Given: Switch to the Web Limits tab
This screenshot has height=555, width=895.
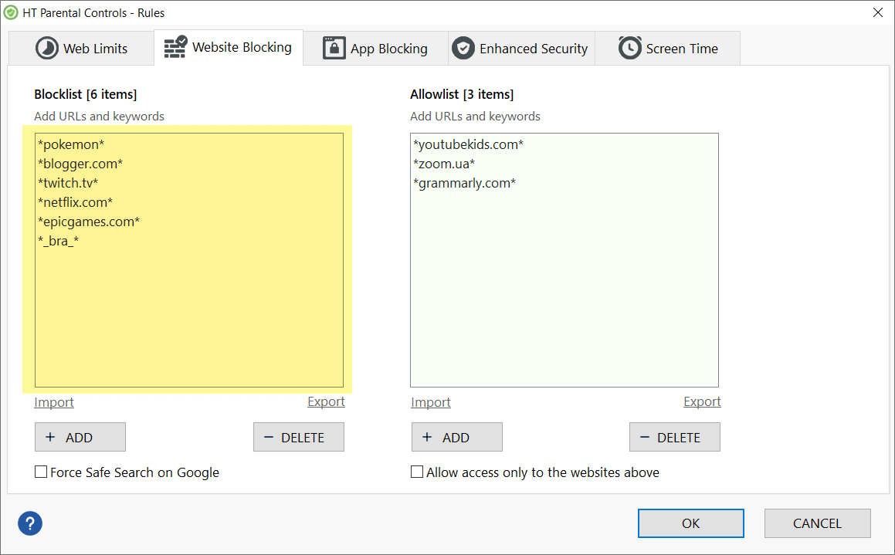Looking at the screenshot, I should pos(82,49).
